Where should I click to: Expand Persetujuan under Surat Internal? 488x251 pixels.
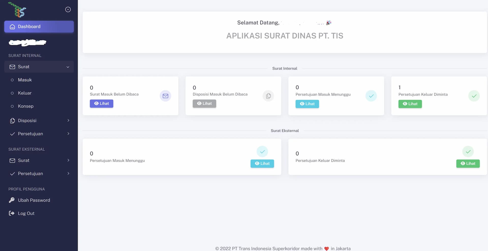39,134
